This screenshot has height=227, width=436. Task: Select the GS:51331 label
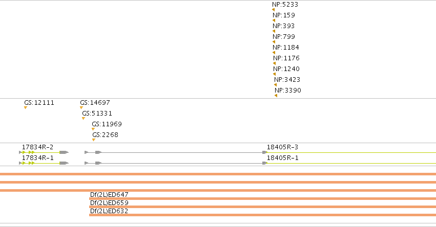click(97, 113)
